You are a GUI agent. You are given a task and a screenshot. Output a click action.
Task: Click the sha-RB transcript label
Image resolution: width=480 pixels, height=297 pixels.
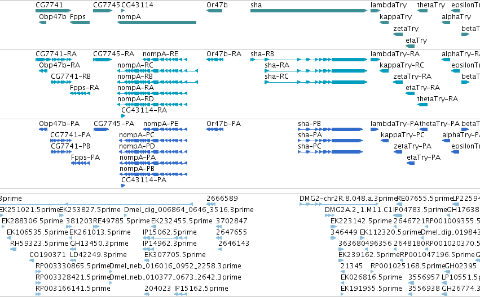click(x=262, y=54)
